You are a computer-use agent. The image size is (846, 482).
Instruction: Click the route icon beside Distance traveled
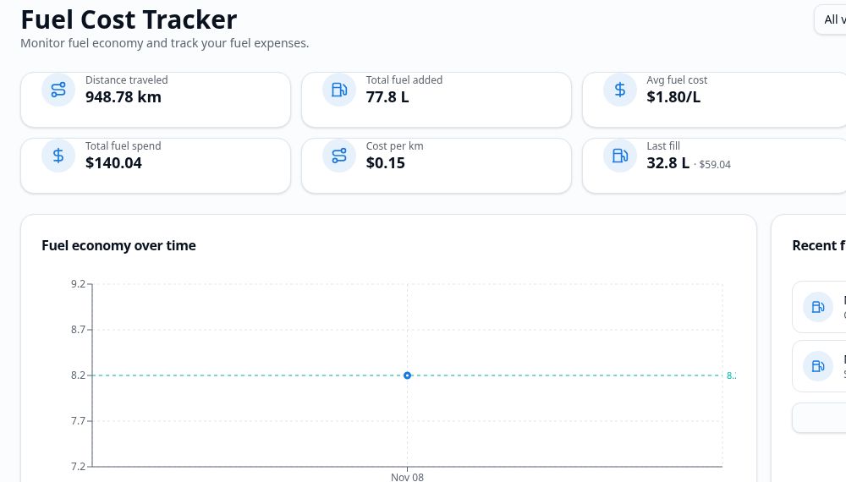[58, 90]
